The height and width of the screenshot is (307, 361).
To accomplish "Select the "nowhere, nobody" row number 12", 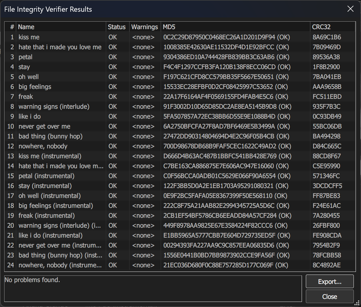I will click(180, 146).
